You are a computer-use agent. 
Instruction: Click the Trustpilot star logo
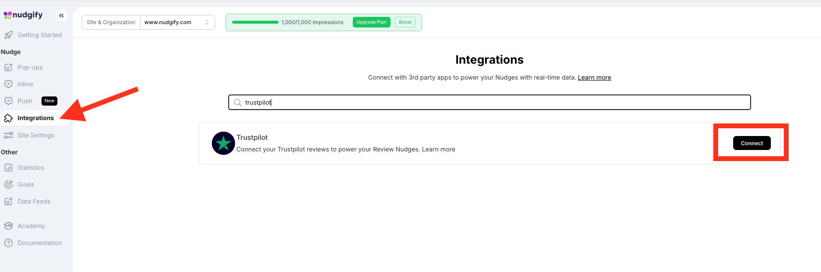point(223,143)
